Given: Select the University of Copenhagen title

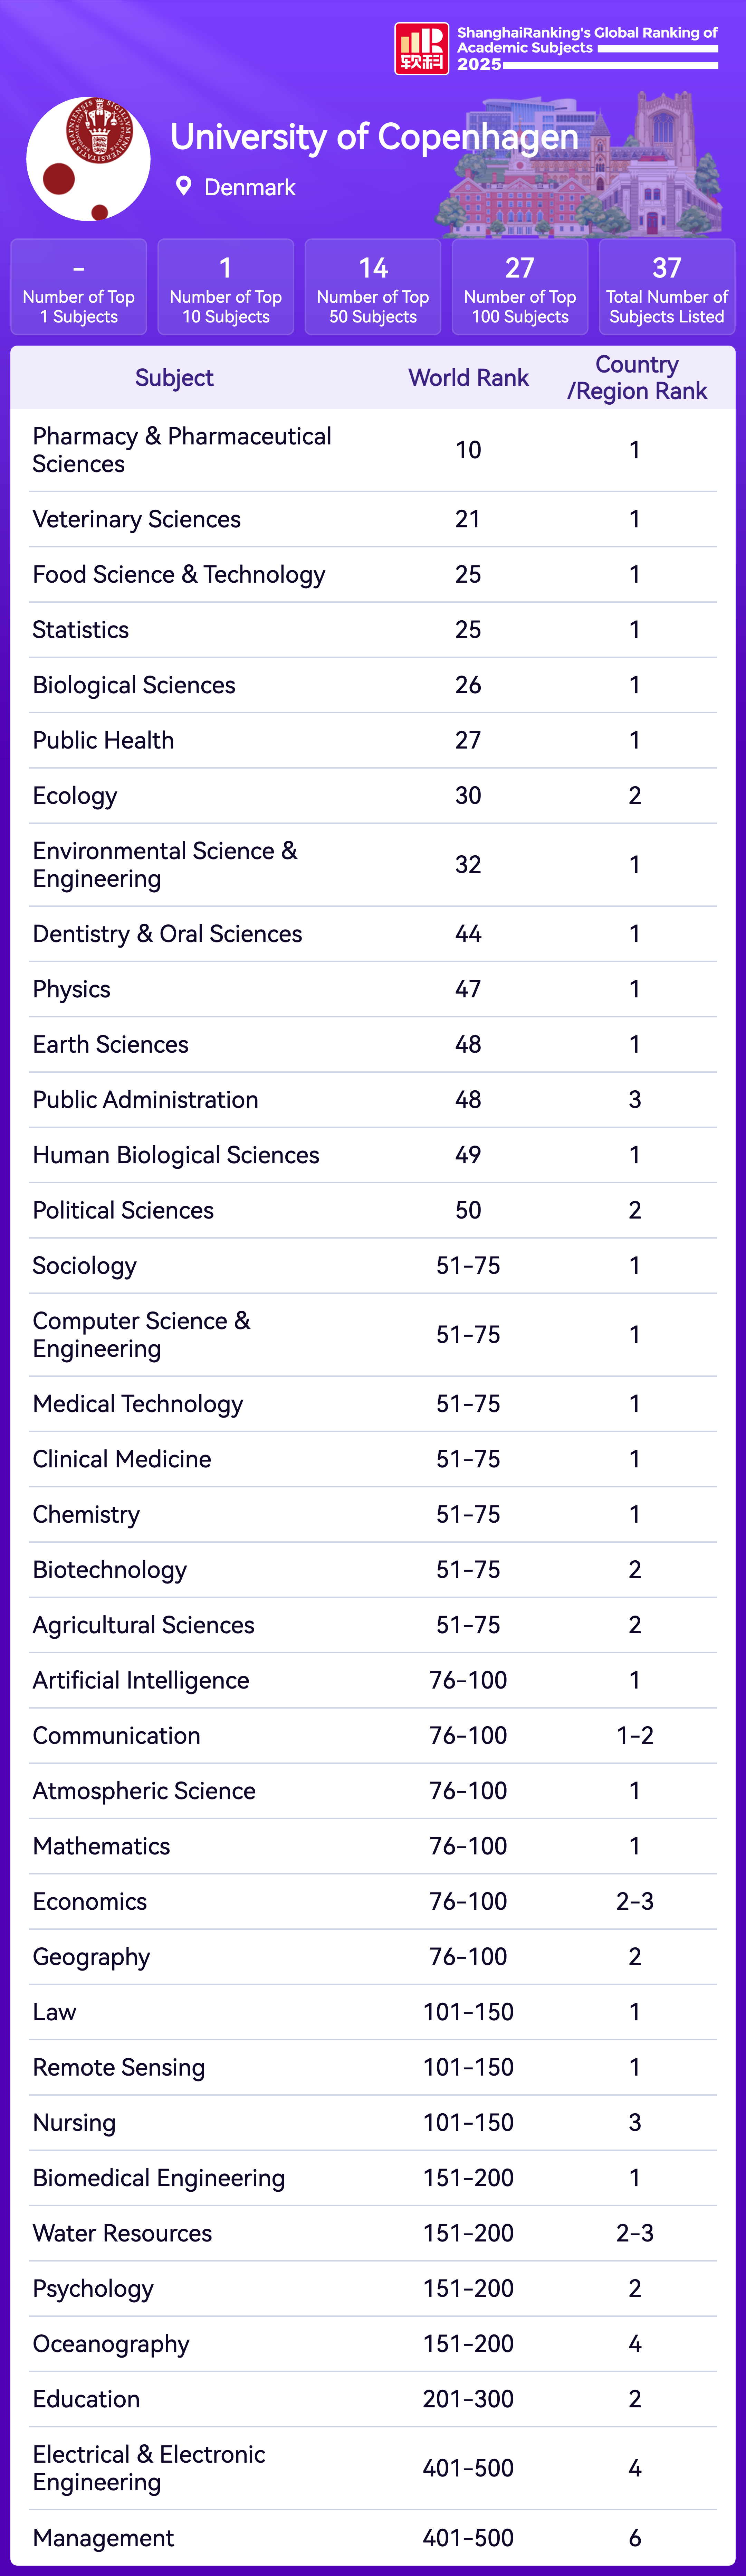Looking at the screenshot, I should point(374,137).
